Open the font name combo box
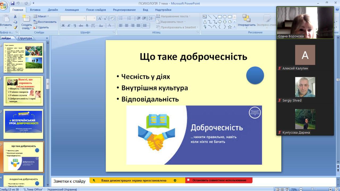The image size is (340, 191). tap(73, 18)
